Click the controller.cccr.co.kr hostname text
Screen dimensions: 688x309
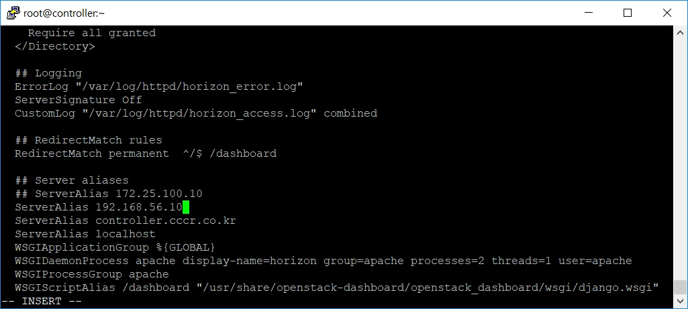coord(166,220)
